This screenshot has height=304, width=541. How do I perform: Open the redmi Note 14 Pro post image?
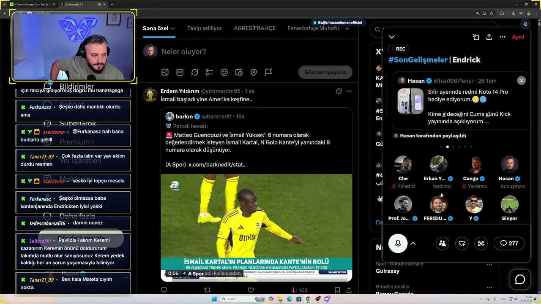[410, 101]
